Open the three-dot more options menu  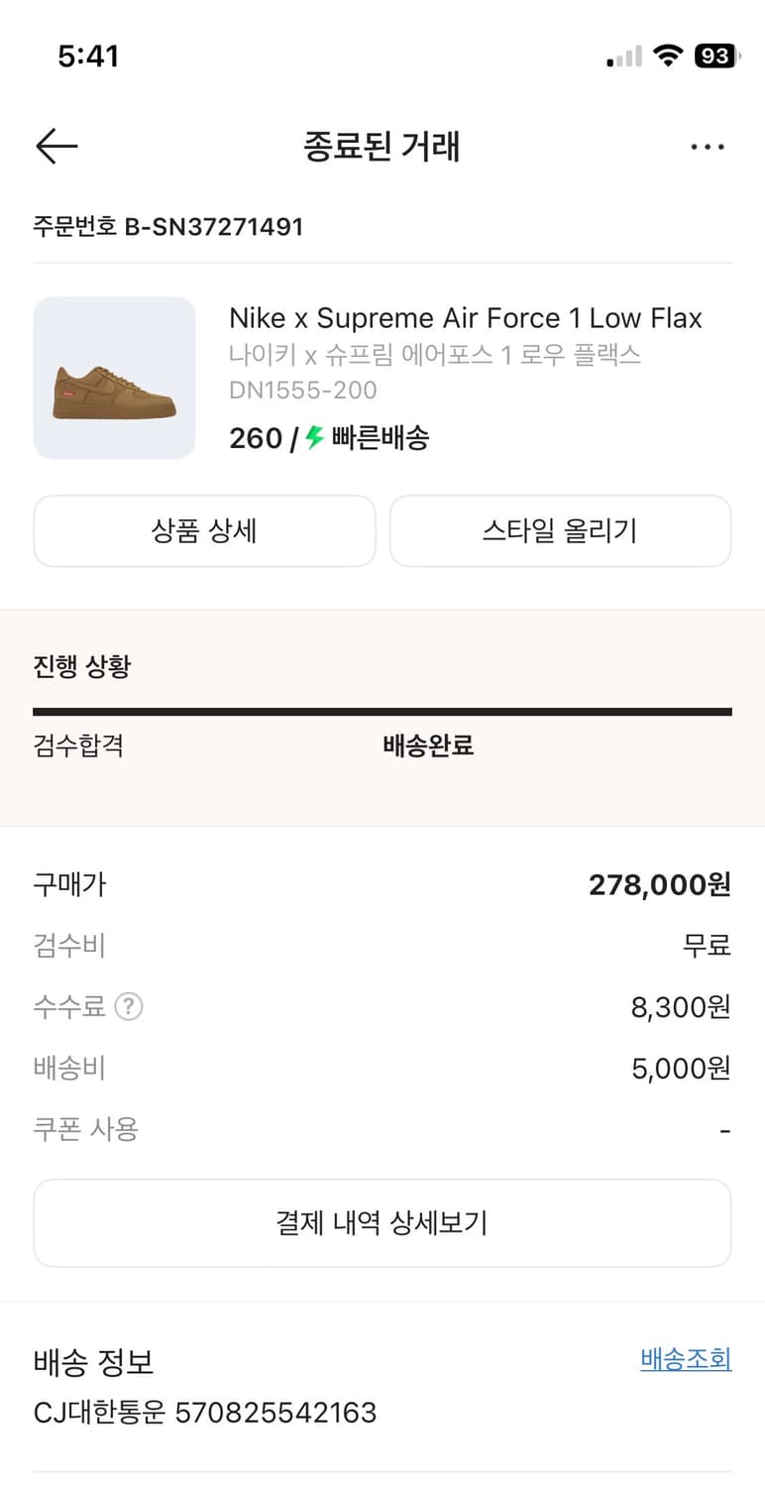click(x=707, y=147)
